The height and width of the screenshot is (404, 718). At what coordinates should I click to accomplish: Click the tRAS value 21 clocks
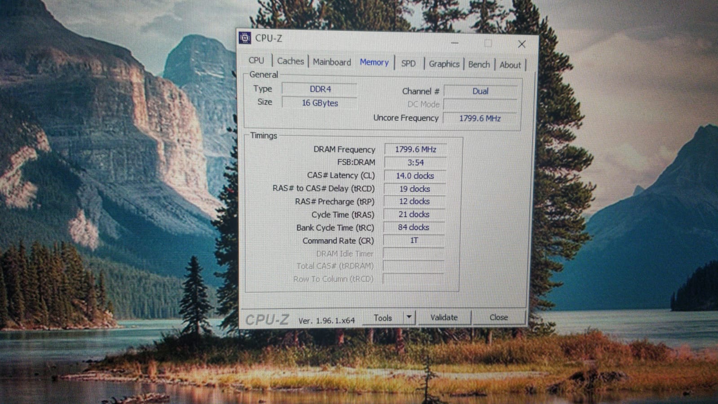click(414, 214)
